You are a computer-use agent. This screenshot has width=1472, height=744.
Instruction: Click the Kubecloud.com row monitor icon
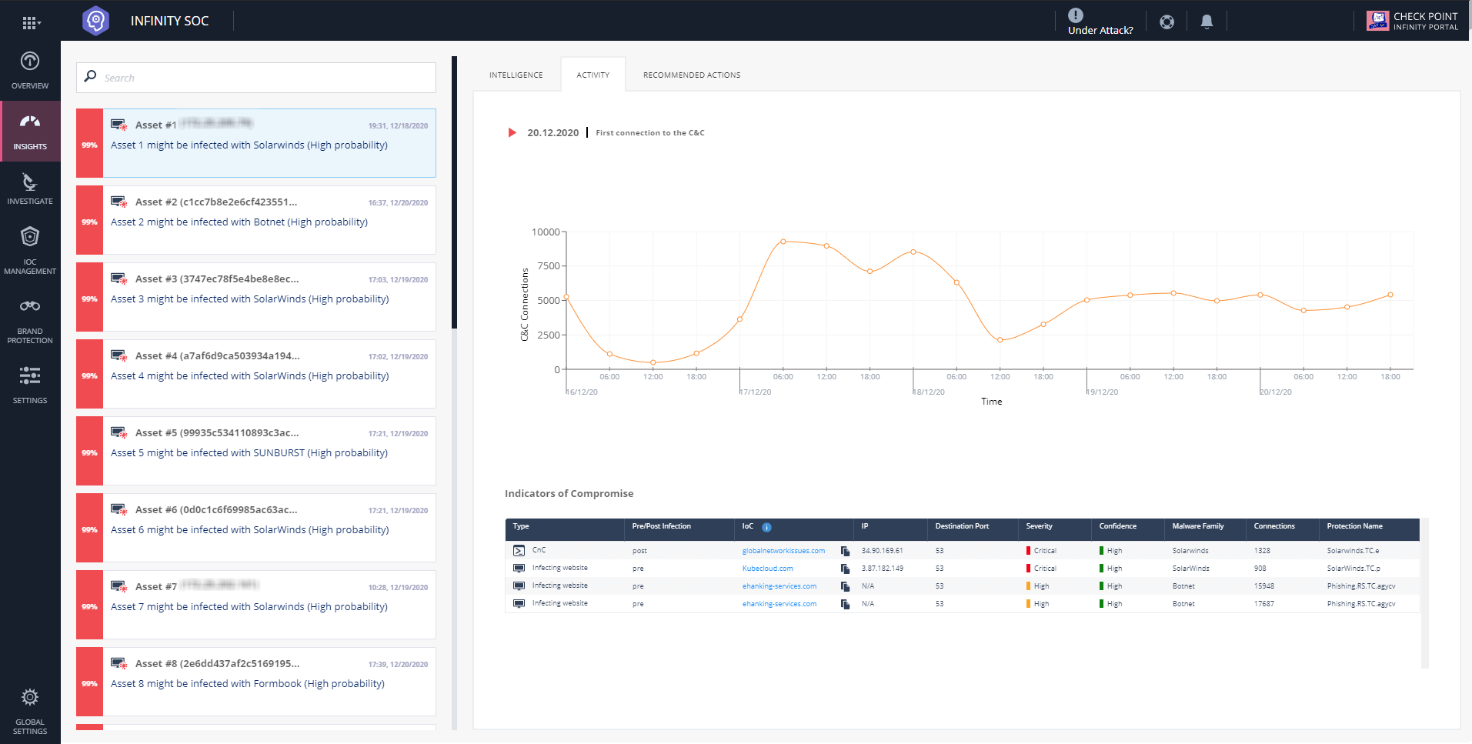pos(519,568)
